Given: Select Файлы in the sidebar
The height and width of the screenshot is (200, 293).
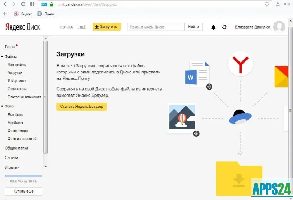Looking at the screenshot, I should tap(11, 57).
